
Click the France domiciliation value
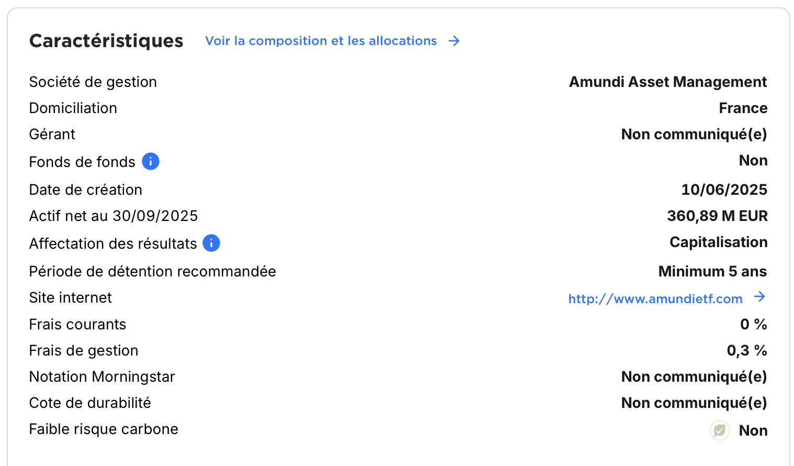[x=743, y=108]
